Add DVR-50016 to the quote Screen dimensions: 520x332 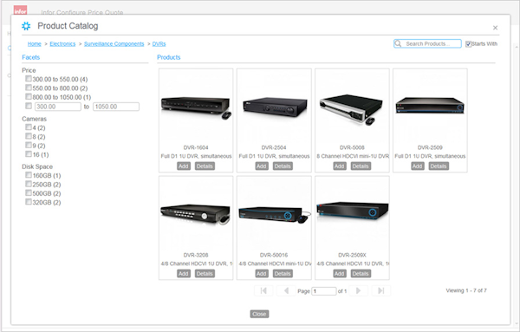coord(262,274)
